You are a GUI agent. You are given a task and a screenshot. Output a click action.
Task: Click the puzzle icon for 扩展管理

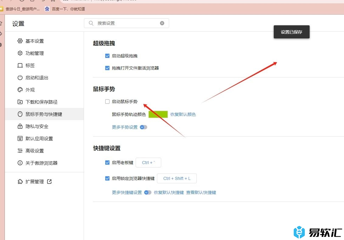pyautogui.click(x=20, y=181)
